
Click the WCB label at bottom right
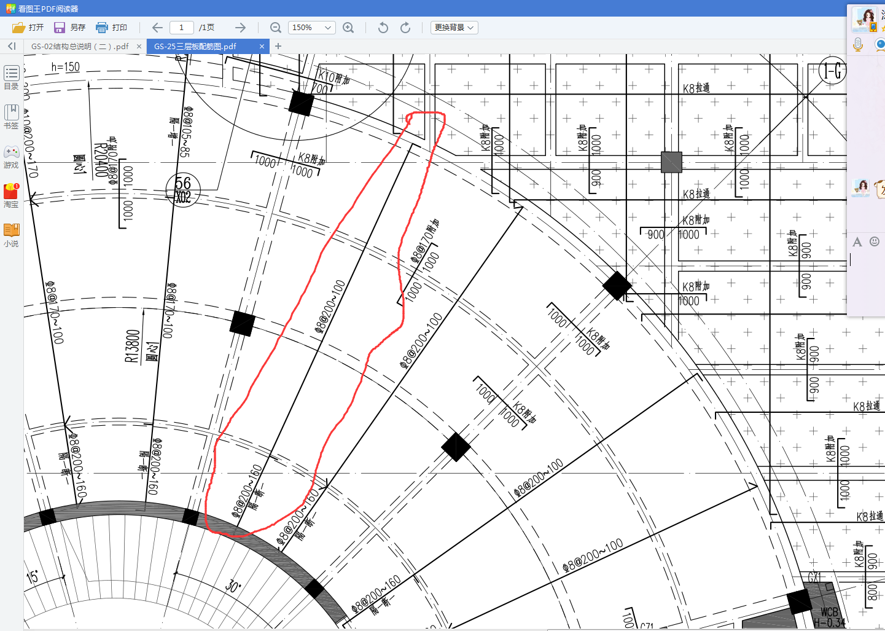[x=829, y=612]
